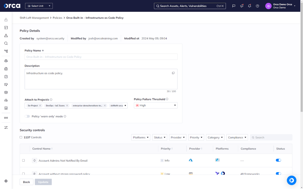The width and height of the screenshot is (303, 189).
Task: Open the Provider filter dropdown
Action: tap(178, 137)
